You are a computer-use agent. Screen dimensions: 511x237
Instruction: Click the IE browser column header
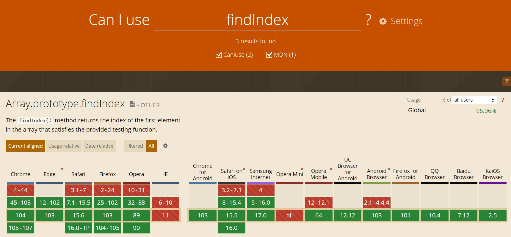click(165, 174)
